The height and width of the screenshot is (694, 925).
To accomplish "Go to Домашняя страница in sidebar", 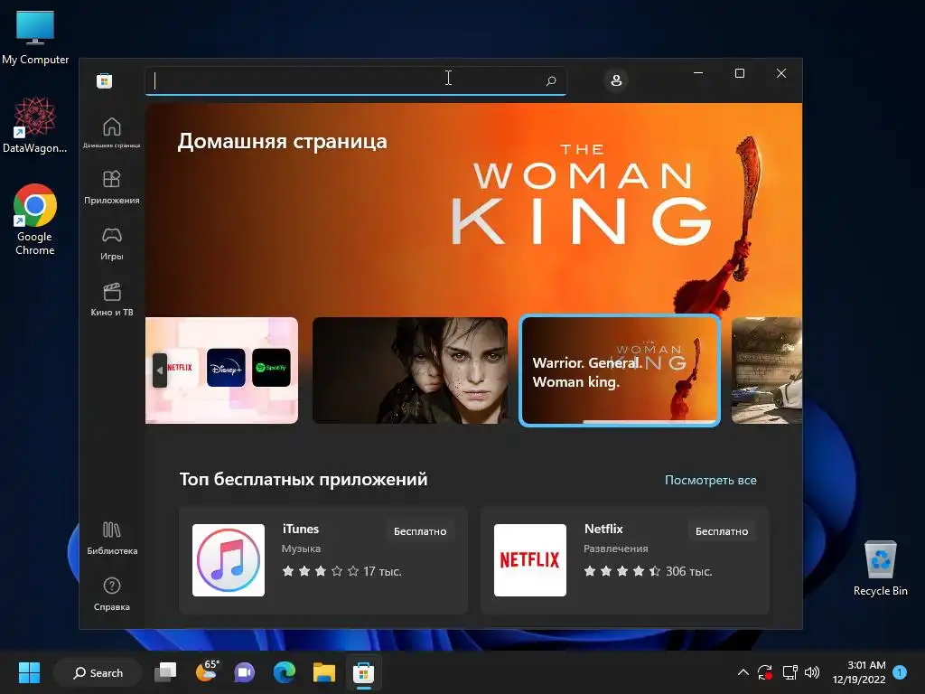I will 111,133.
